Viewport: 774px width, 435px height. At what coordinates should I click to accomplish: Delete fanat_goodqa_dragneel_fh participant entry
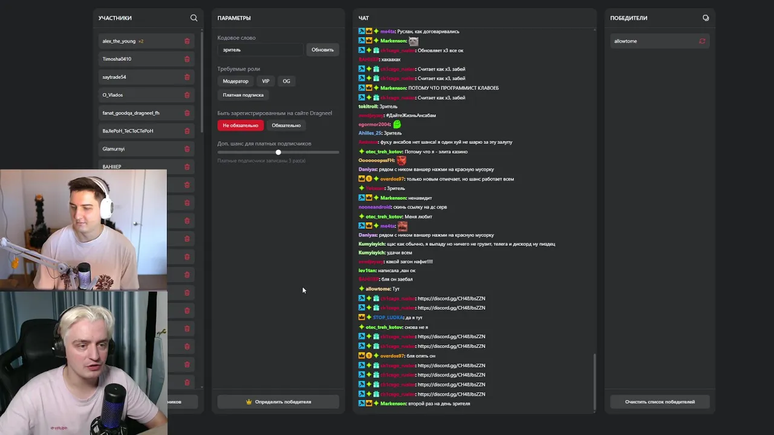187,113
